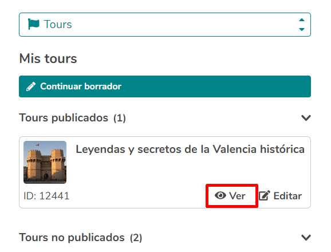This screenshot has height=252, width=331.
Task: Collapse the Tours publicados chevron
Action: [306, 118]
